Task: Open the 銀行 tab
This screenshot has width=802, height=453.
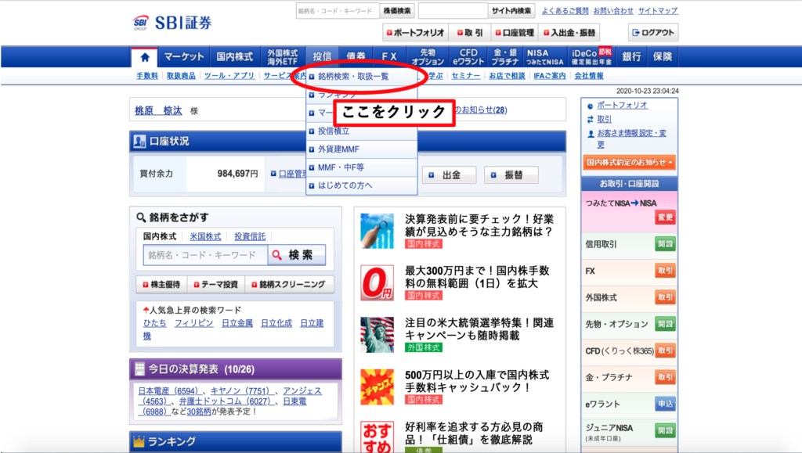Action: (632, 56)
